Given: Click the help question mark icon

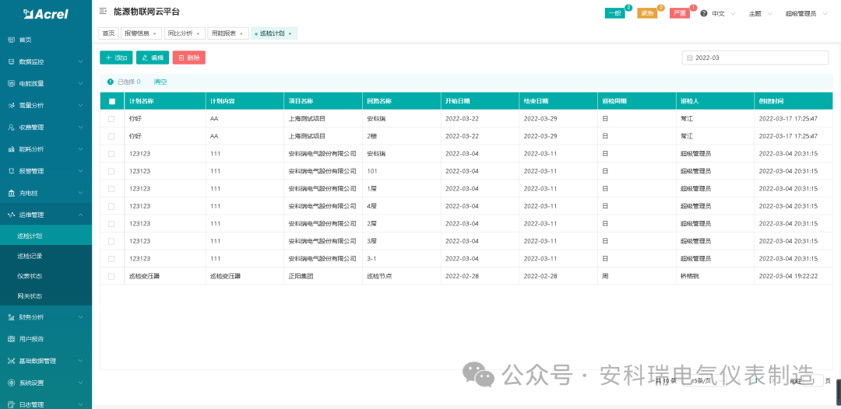Looking at the screenshot, I should click(704, 14).
